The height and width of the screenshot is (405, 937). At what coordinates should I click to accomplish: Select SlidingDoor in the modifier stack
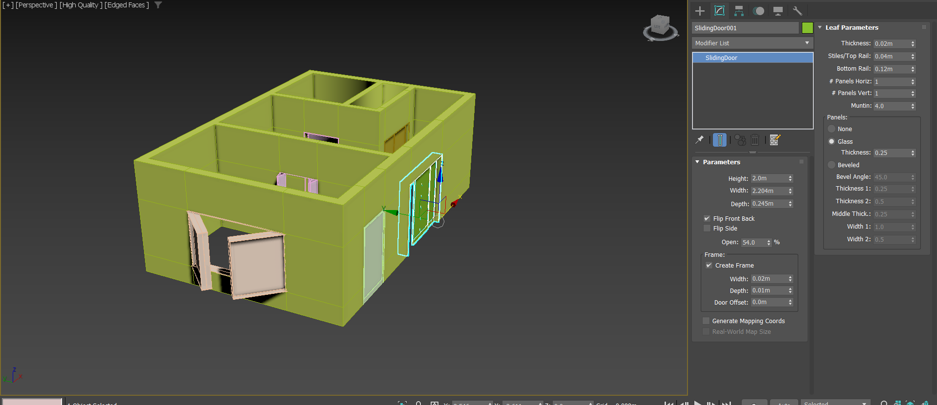(x=752, y=58)
